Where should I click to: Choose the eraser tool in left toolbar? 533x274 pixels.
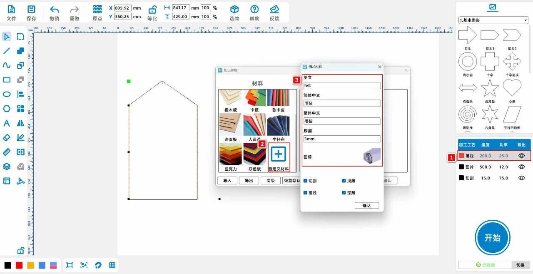(x=7, y=137)
